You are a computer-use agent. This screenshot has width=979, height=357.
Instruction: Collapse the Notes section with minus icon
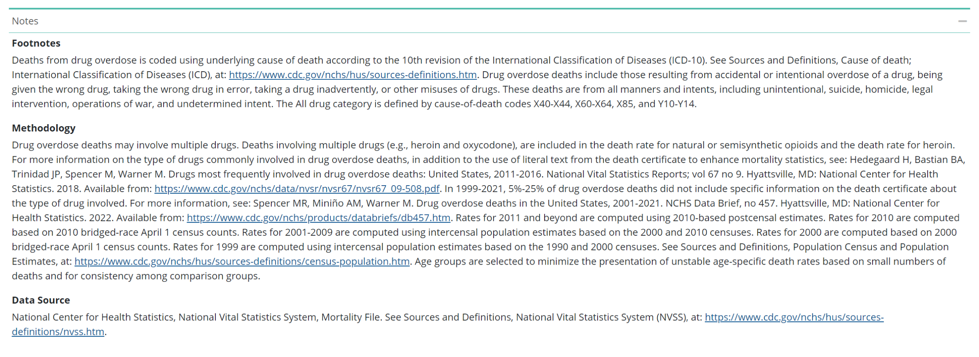(x=962, y=21)
